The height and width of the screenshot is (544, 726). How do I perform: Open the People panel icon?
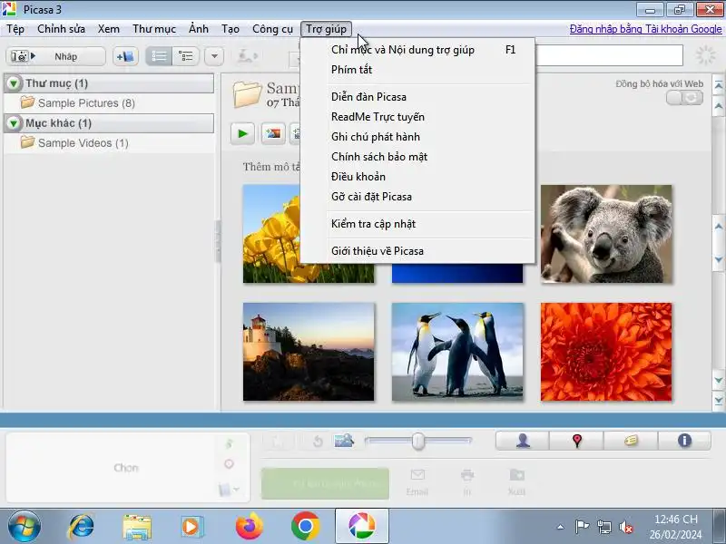tap(523, 441)
